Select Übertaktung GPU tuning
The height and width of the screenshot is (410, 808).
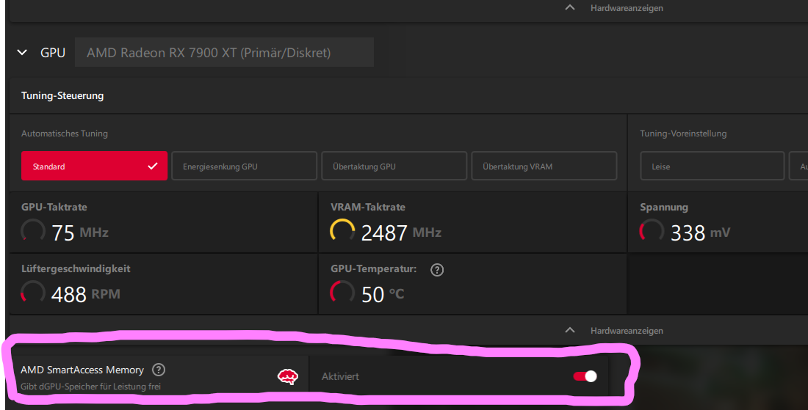tap(394, 166)
